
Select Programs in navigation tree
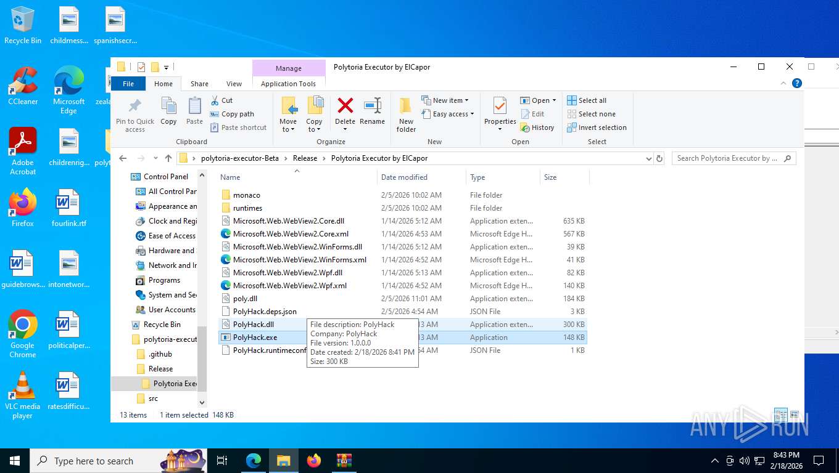click(159, 280)
